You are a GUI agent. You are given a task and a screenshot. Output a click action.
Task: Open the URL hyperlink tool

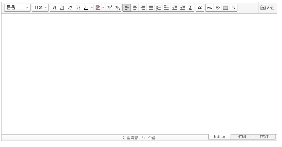pyautogui.click(x=209, y=8)
